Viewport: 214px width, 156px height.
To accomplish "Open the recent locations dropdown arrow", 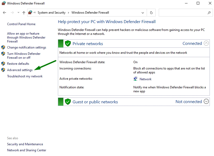I will (x=18, y=13).
